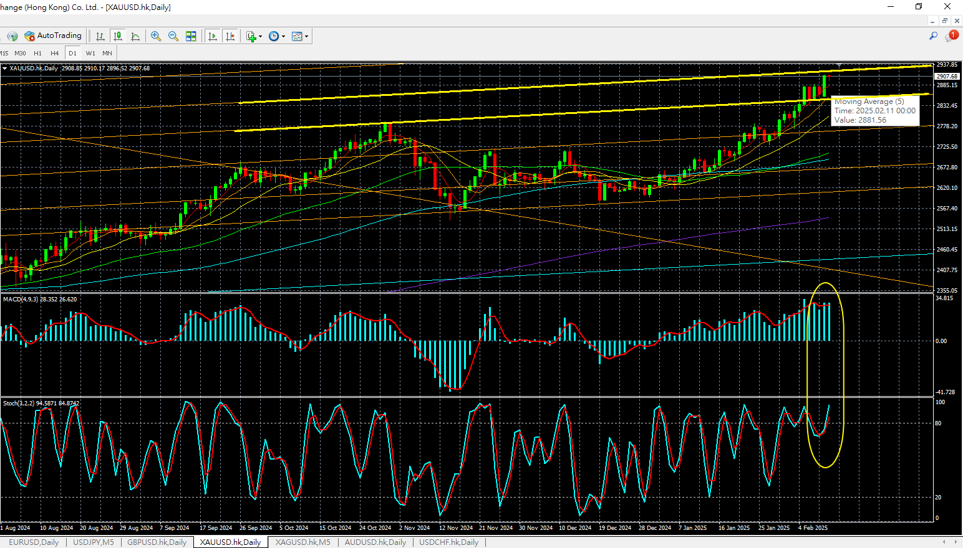The height and width of the screenshot is (548, 963).
Task: Open the signals radio-wave icon
Action: click(x=12, y=36)
